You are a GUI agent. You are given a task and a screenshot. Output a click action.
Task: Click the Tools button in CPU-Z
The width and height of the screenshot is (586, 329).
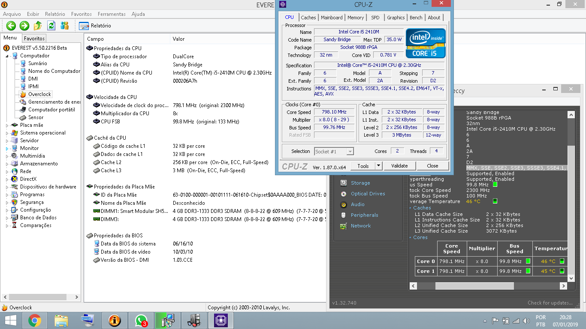click(363, 166)
